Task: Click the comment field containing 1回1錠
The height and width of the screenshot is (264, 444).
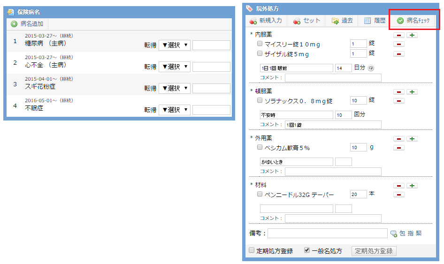Action: [x=333, y=125]
